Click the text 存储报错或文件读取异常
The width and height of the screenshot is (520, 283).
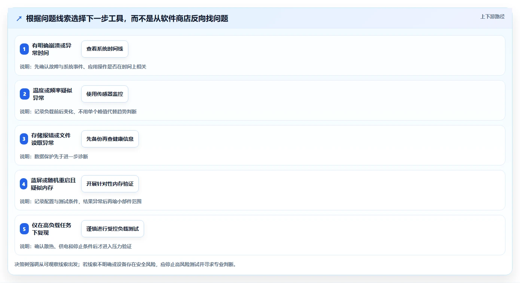[51, 139]
